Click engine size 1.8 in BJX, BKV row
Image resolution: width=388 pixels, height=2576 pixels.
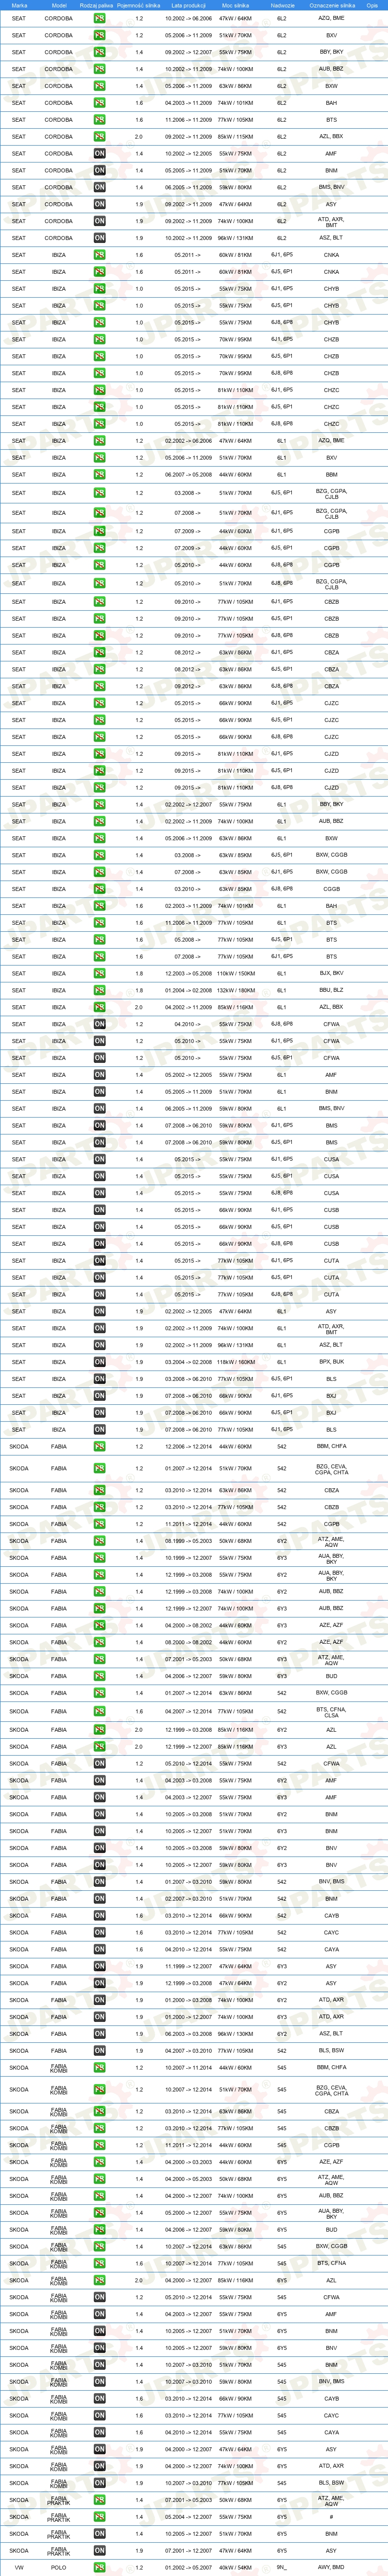click(138, 973)
